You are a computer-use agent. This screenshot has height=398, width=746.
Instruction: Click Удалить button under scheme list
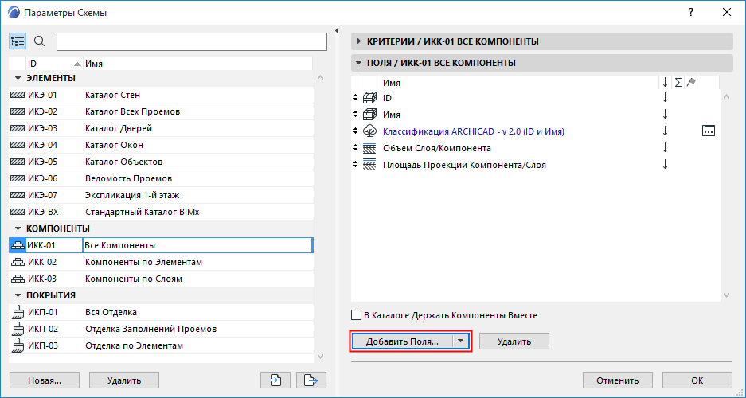pyautogui.click(x=124, y=380)
